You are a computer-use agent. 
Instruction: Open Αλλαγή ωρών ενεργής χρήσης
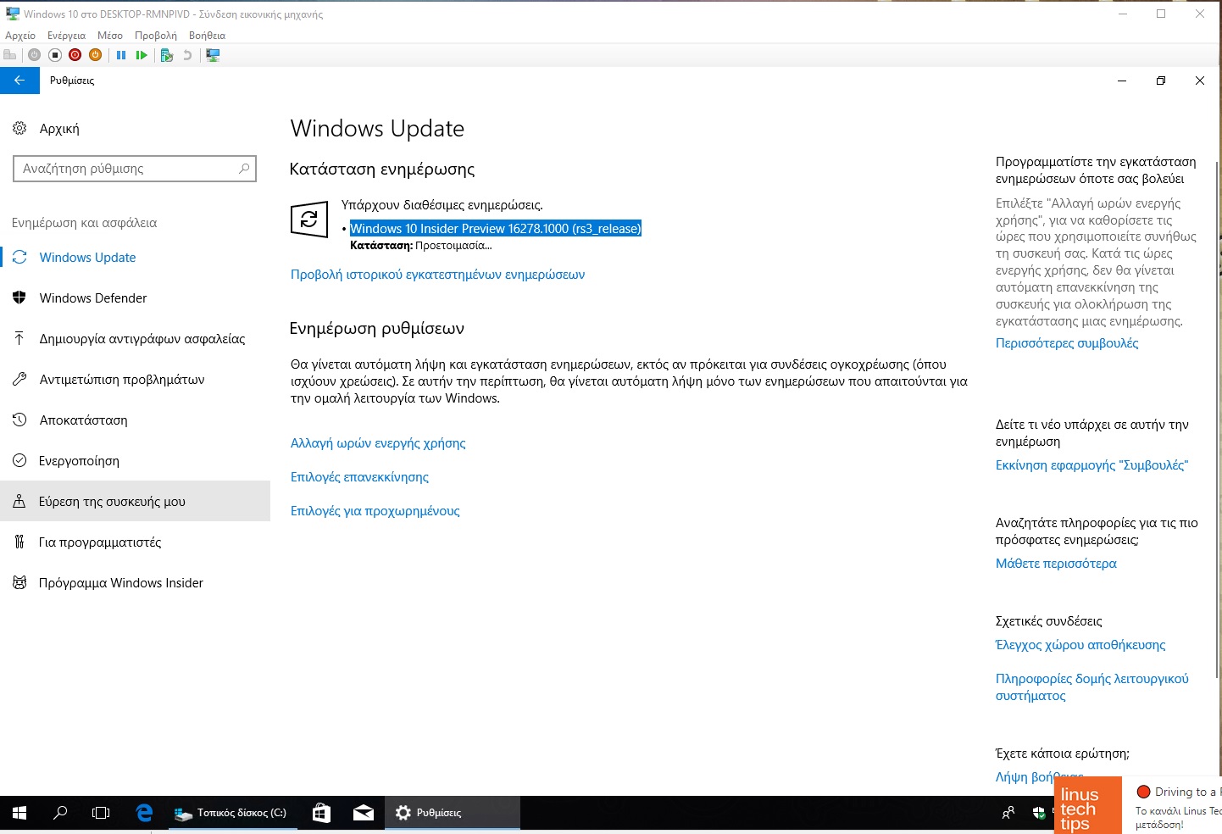pyautogui.click(x=378, y=443)
